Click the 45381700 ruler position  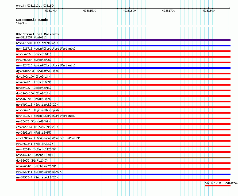point(169,11)
